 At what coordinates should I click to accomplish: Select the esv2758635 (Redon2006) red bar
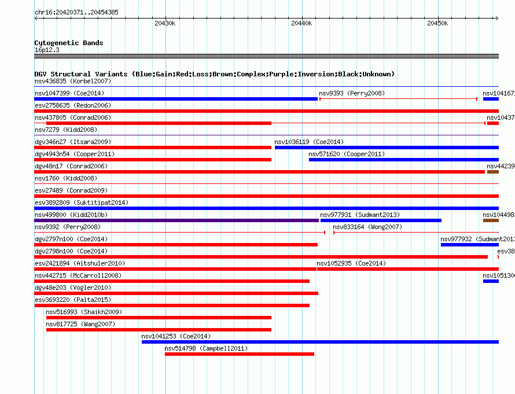267,111
